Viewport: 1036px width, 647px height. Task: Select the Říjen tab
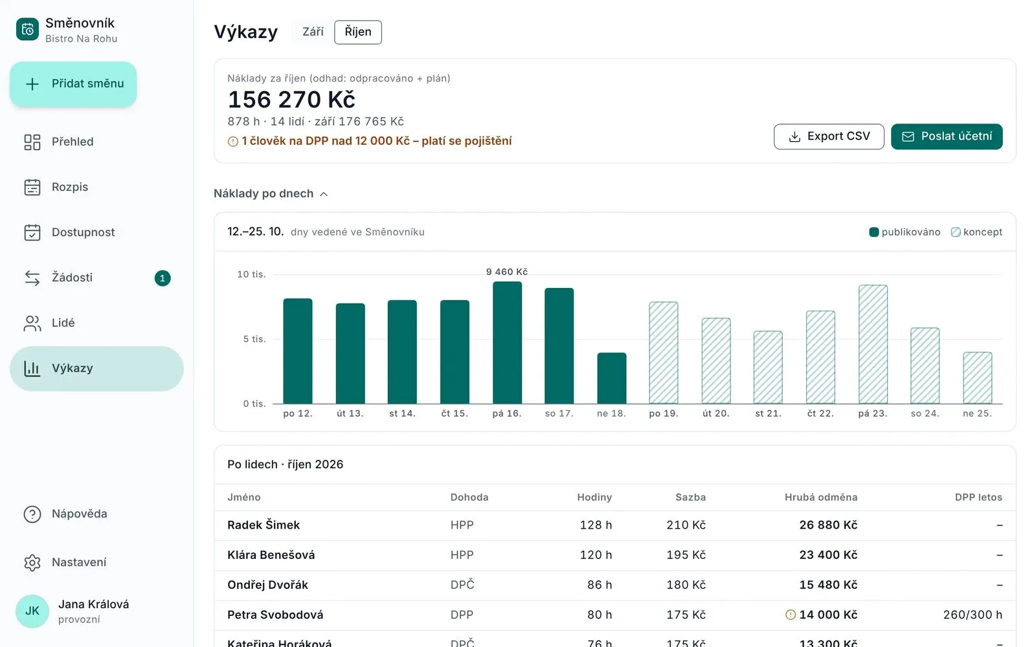358,32
